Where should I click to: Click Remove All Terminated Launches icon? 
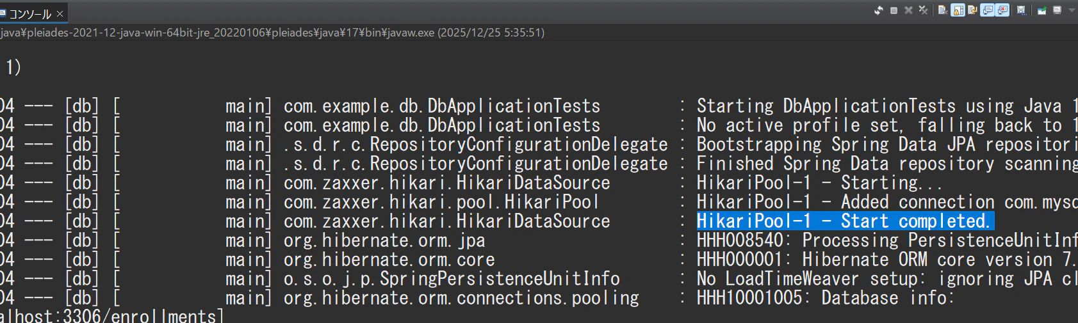923,10
